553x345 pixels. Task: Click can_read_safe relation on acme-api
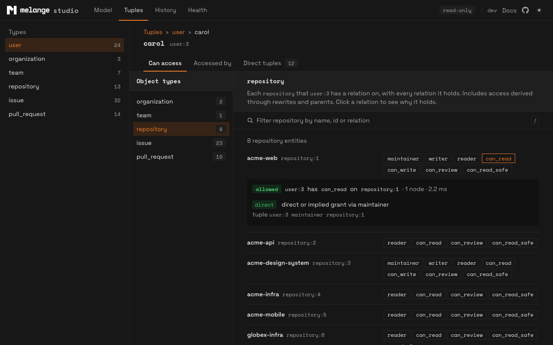(513, 243)
